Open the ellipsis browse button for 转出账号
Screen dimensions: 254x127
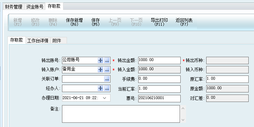[107, 61]
